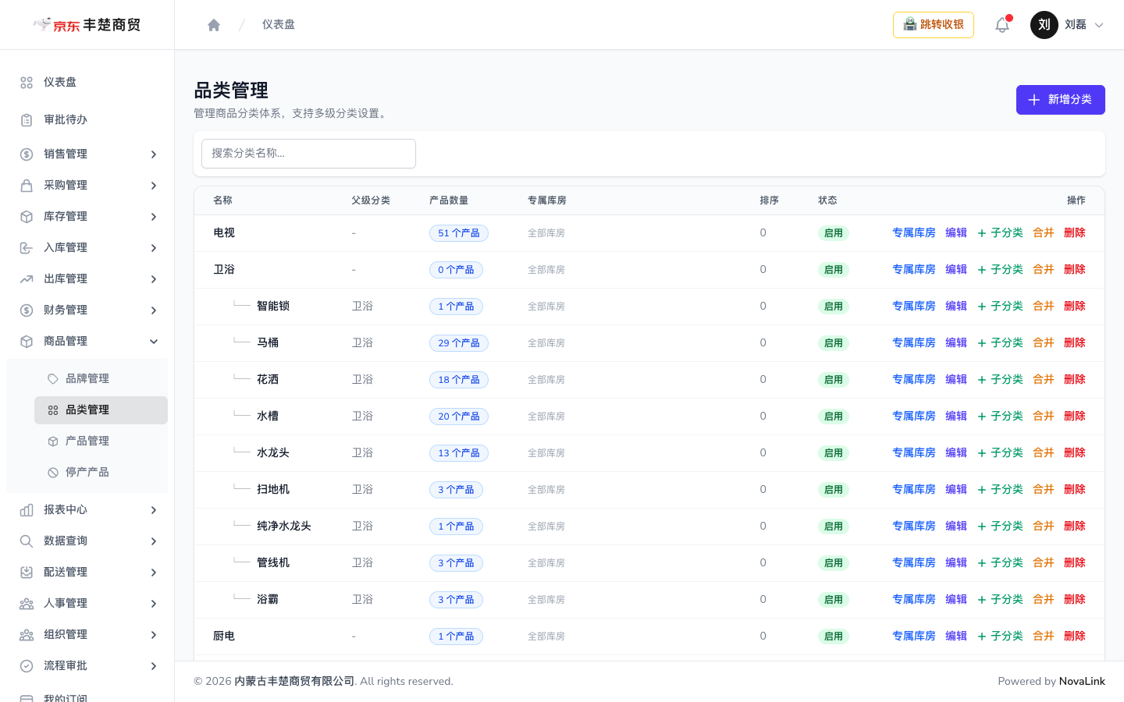
Task: Add 子分类 under the 卫浴 row
Action: [x=1000, y=270]
